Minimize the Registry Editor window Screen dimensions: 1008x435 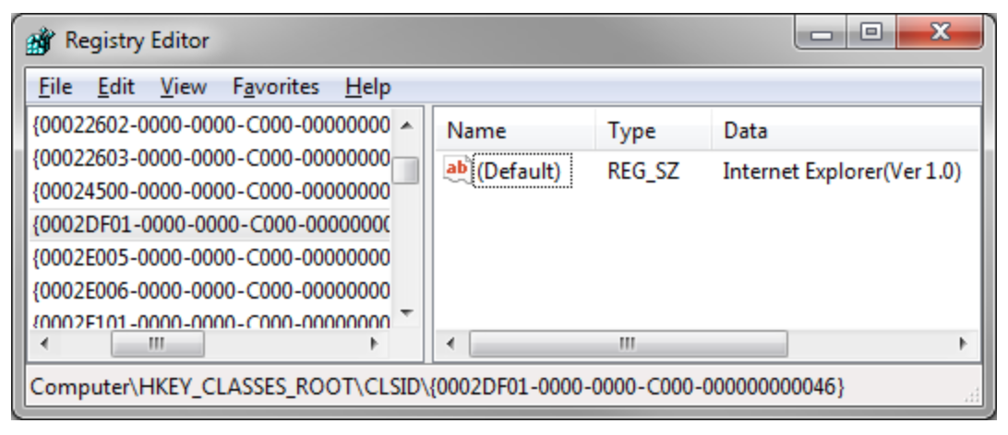point(821,33)
